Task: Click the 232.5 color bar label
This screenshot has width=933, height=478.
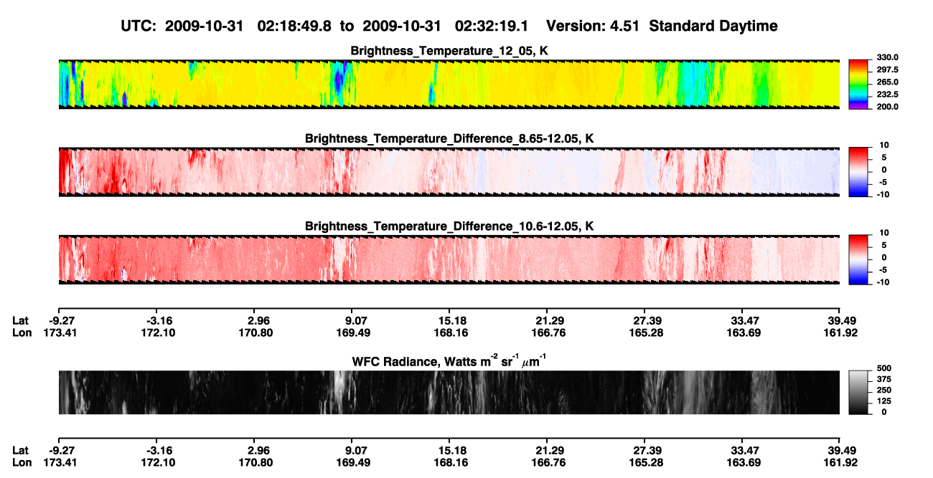Action: coord(887,94)
